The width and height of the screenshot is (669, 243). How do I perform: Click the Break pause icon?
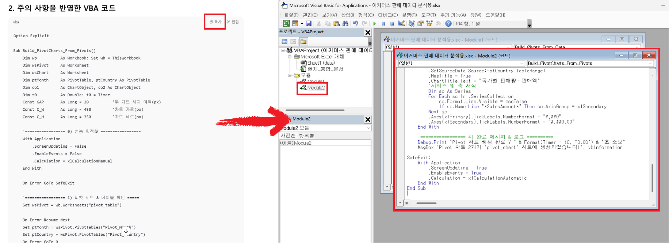coord(383,23)
